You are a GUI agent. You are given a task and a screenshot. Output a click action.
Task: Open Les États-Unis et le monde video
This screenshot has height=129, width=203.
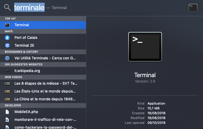[43, 91]
